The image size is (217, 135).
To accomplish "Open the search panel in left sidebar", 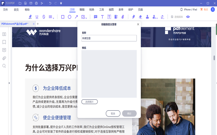I will pyautogui.click(x=4, y=66).
